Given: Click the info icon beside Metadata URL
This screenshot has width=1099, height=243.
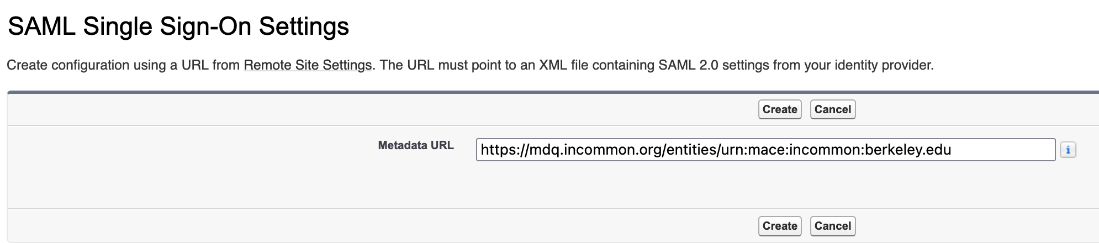Looking at the screenshot, I should (1068, 150).
